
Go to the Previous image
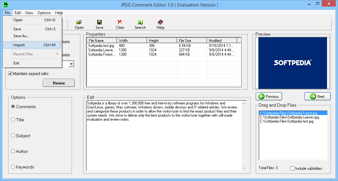[269, 96]
